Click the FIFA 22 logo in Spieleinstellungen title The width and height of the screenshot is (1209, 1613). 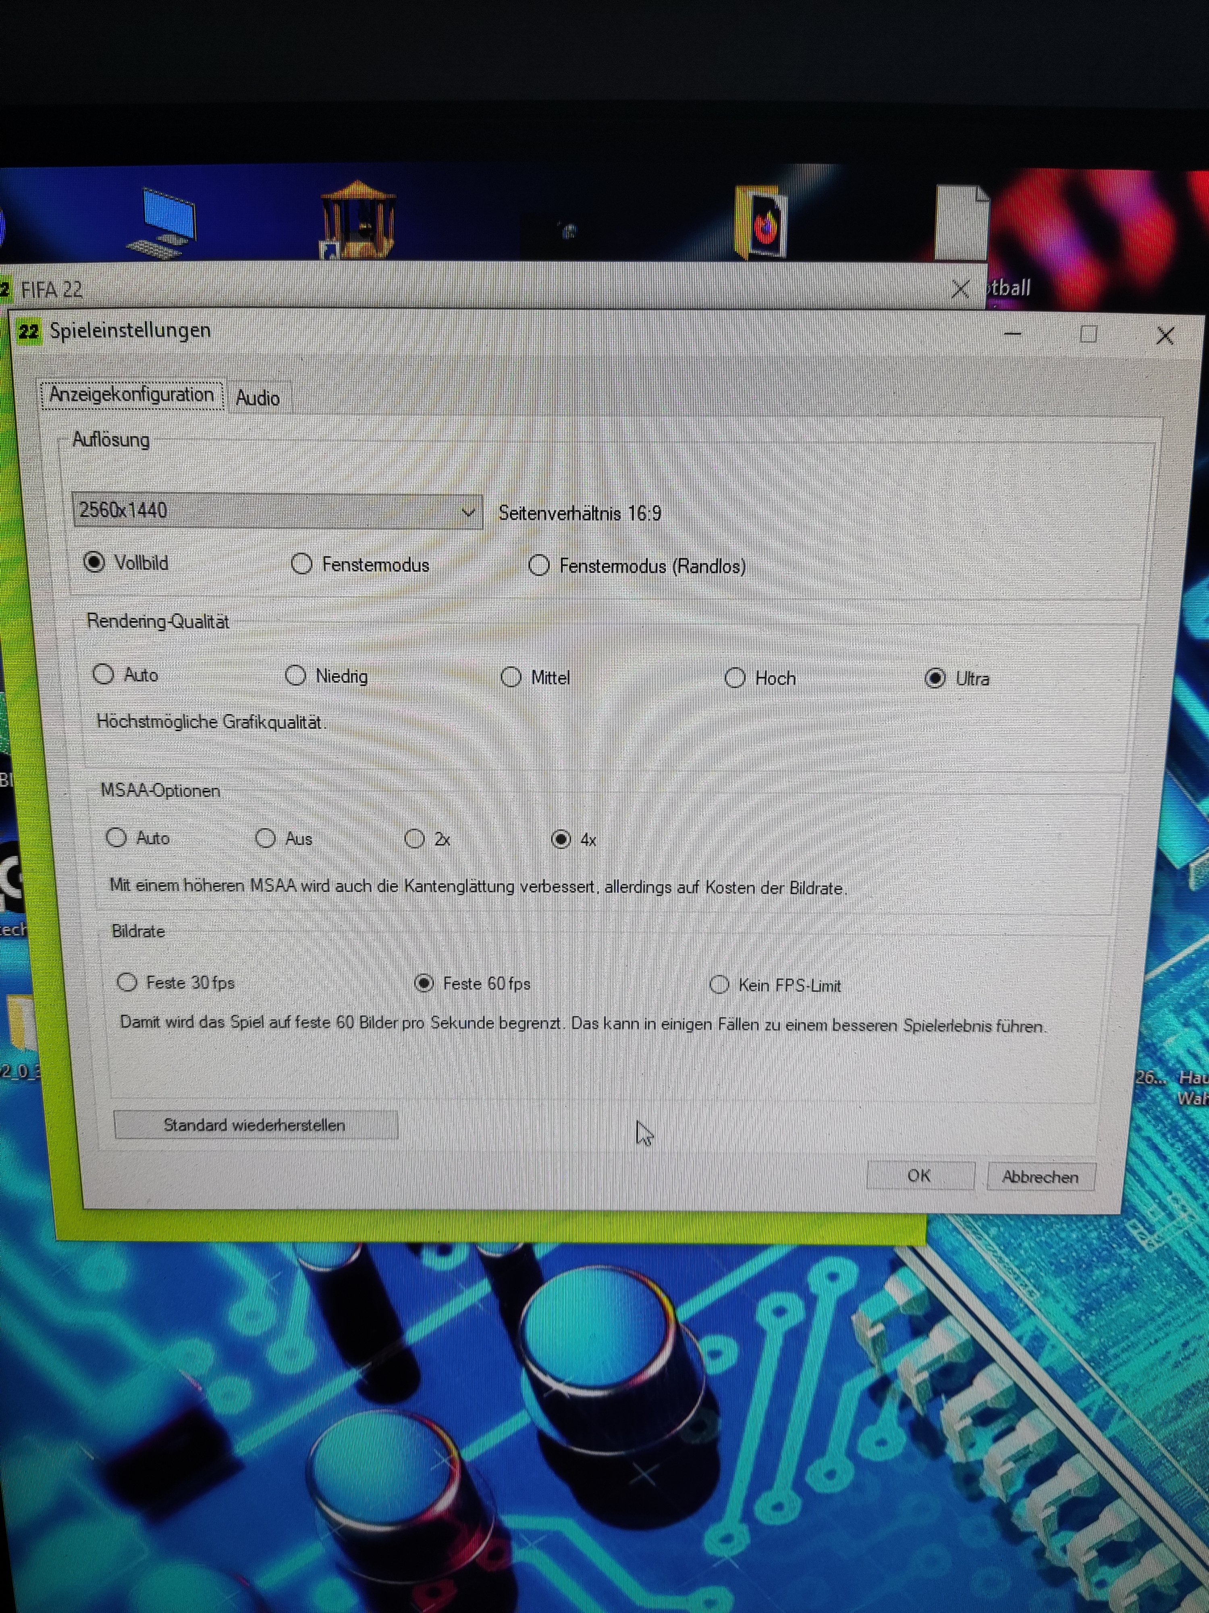click(x=29, y=332)
